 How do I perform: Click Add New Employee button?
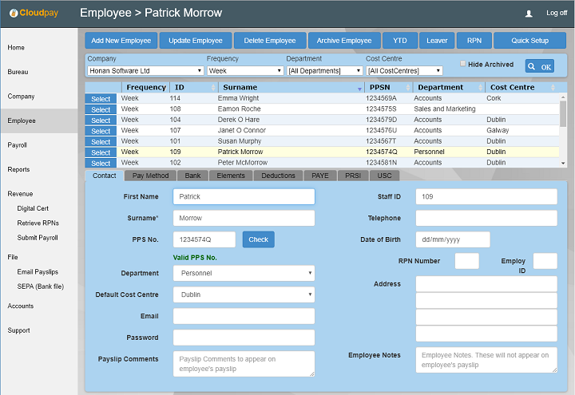tap(121, 41)
